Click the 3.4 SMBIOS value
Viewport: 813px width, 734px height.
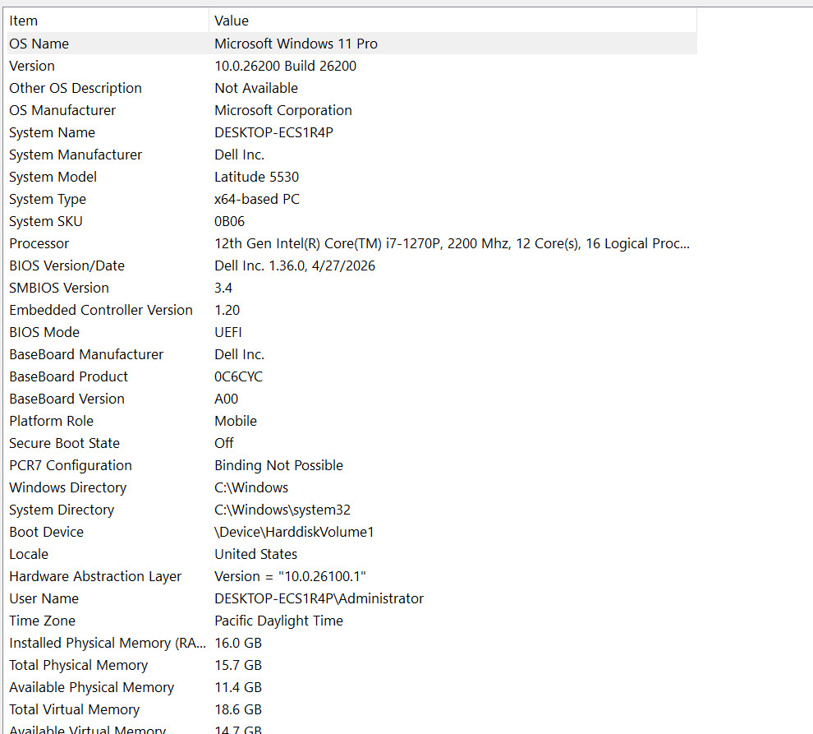click(x=223, y=289)
